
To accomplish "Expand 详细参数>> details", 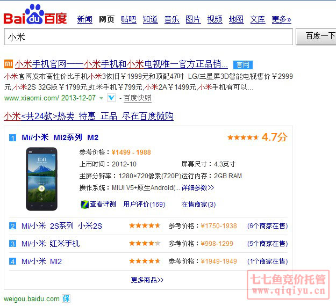I will (x=198, y=188).
